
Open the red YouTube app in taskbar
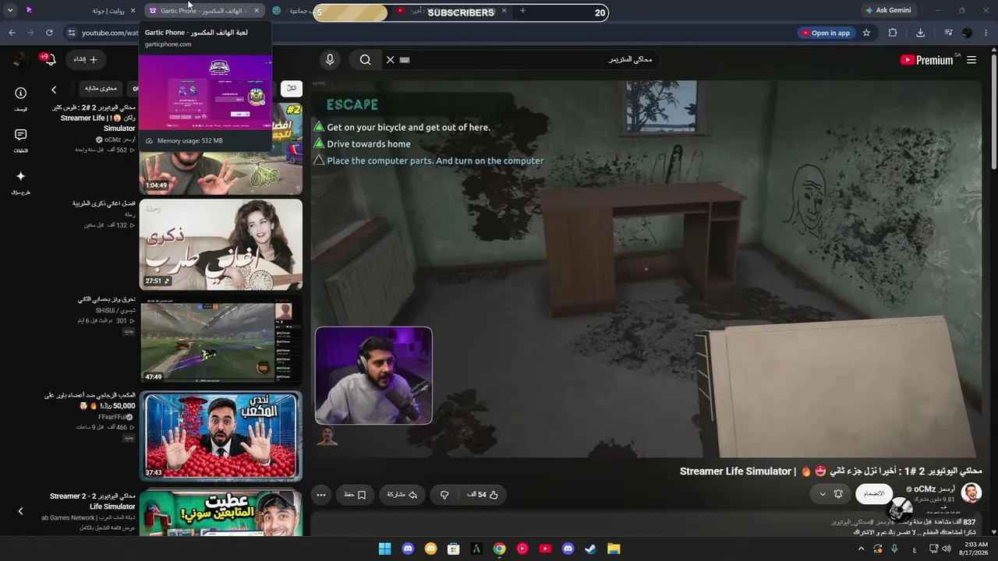coord(545,549)
